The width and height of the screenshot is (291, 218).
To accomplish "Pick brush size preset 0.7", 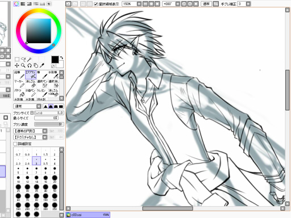I will (x=18, y=152).
